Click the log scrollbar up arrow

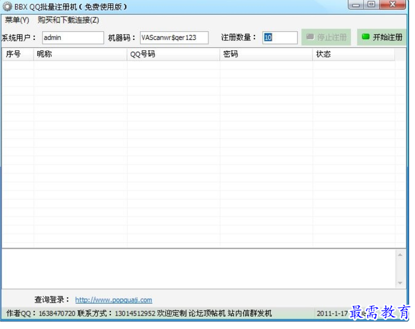pos(400,255)
